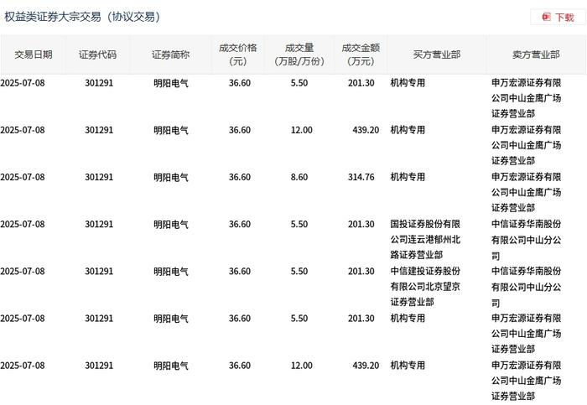Click 明阳电气 in the 8.60 volume row
587x405 pixels.
tap(171, 177)
